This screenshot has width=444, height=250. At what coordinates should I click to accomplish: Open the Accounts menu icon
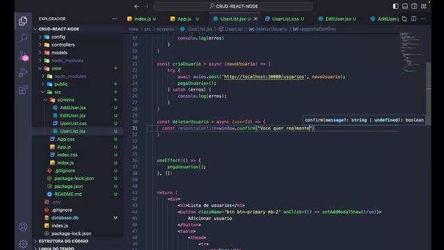pyautogui.click(x=23, y=227)
